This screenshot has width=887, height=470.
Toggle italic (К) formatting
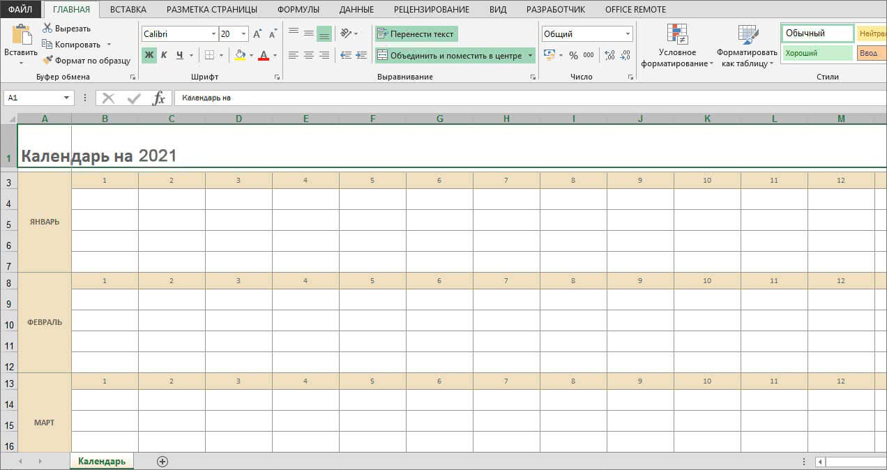[x=165, y=55]
